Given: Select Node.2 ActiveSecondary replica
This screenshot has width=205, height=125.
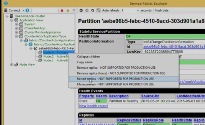Looking at the screenshot, I should point(56,56).
